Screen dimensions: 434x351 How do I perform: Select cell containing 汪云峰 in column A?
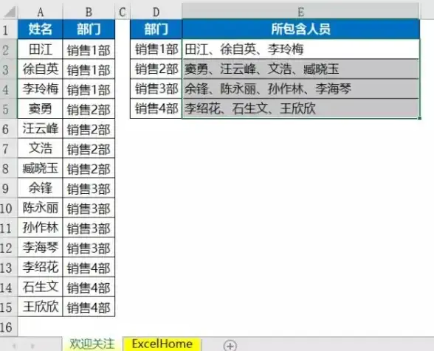click(x=41, y=128)
